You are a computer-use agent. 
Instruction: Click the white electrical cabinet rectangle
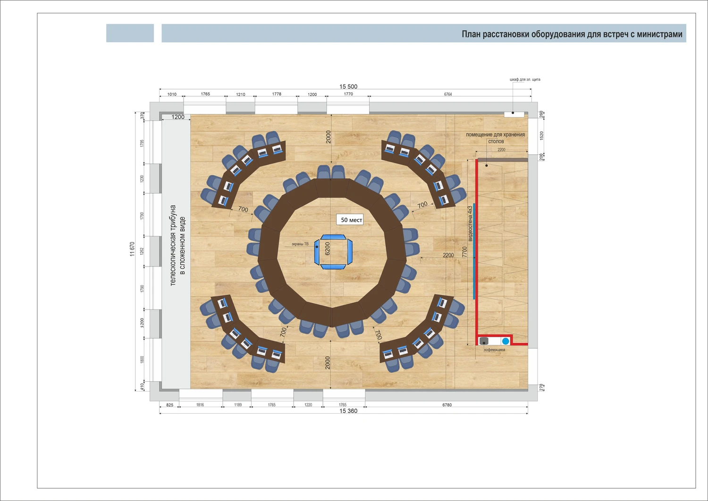tap(514, 114)
